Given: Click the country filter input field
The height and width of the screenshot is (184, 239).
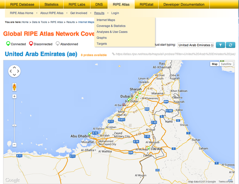Looking at the screenshot, I should coord(196,45).
